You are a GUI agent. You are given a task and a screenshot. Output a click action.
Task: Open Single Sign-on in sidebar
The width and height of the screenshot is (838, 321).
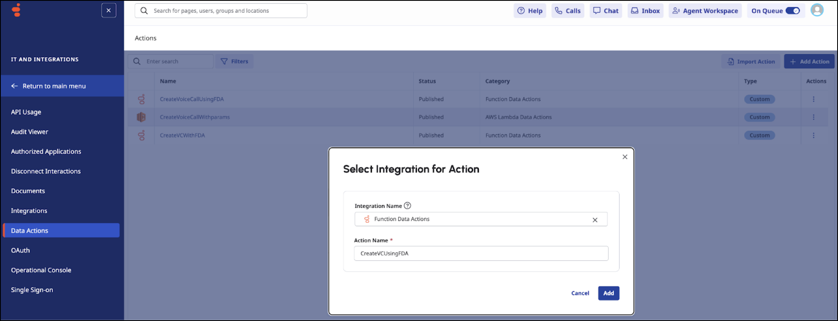(32, 290)
